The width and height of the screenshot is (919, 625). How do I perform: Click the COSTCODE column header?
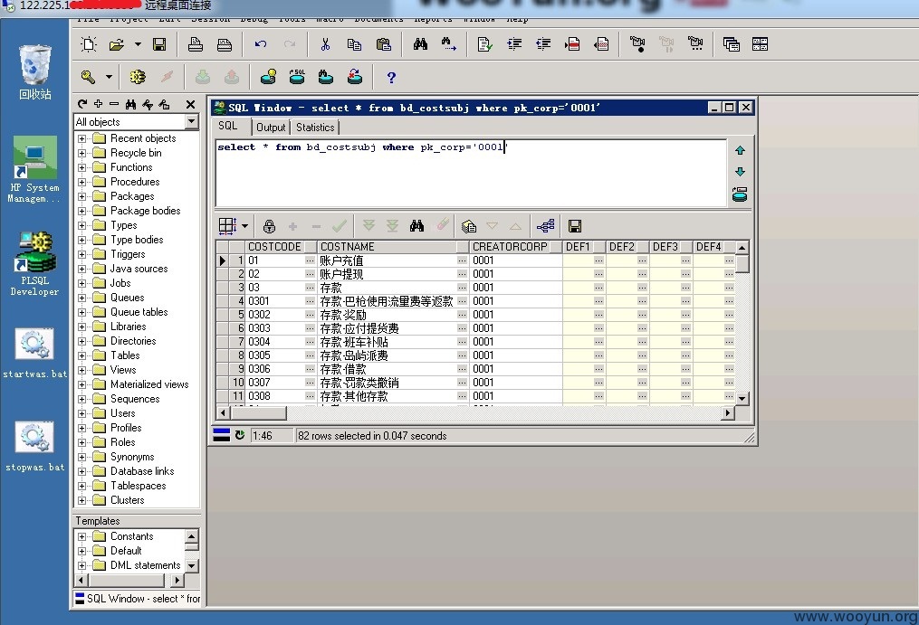tap(281, 247)
